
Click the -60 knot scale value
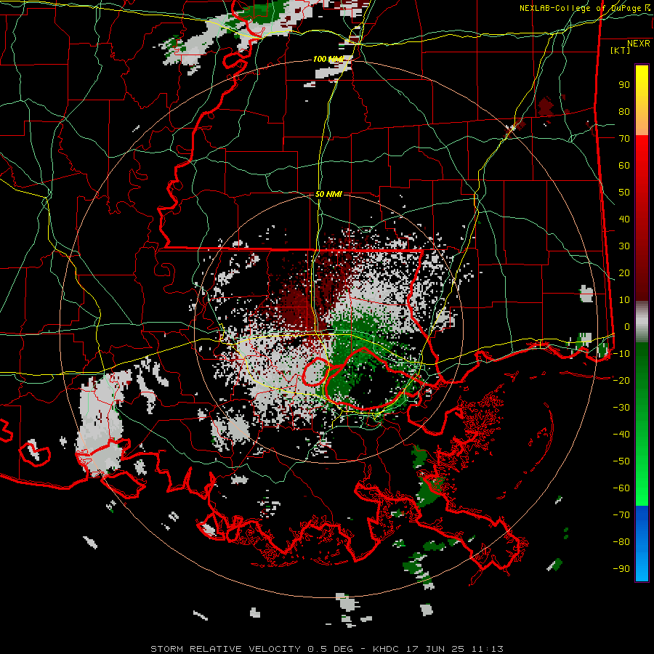pos(621,488)
